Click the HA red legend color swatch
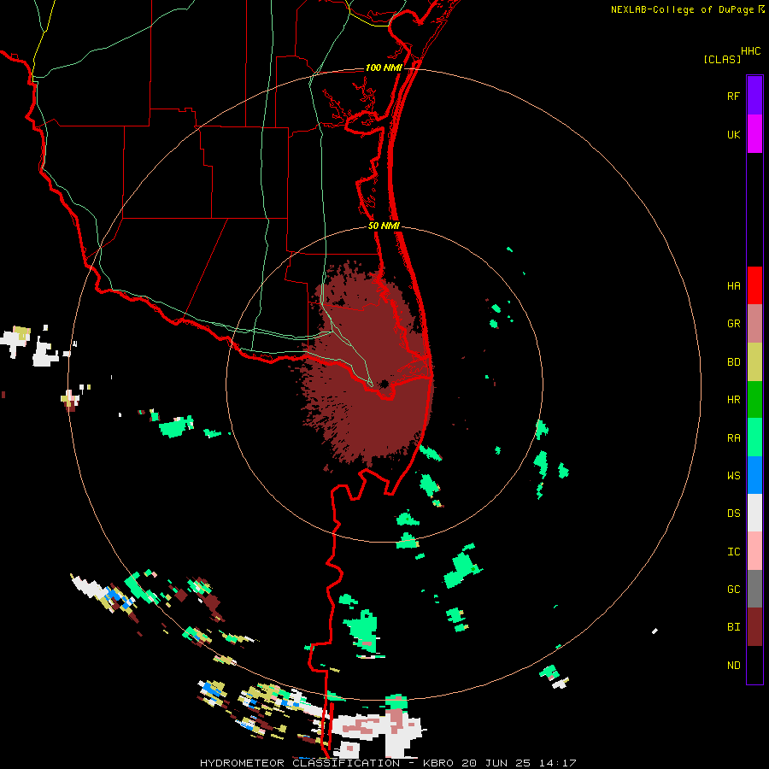This screenshot has width=769, height=769. pyautogui.click(x=754, y=285)
